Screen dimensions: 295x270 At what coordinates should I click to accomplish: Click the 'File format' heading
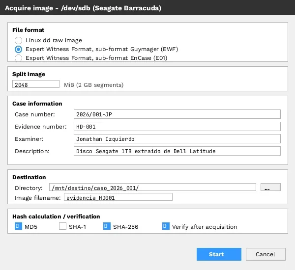tap(29, 30)
